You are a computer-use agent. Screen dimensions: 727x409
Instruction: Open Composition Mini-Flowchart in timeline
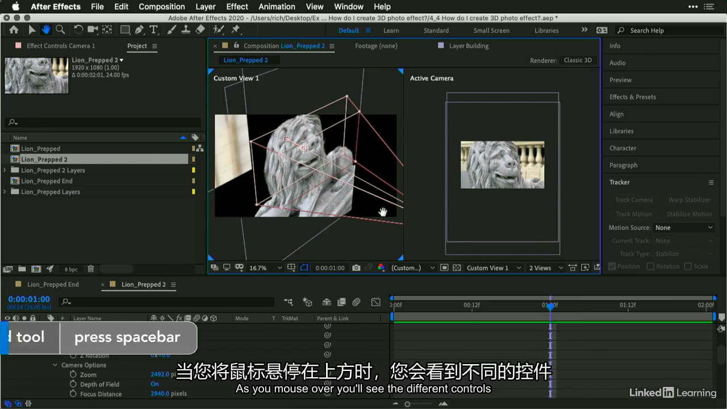tap(289, 302)
